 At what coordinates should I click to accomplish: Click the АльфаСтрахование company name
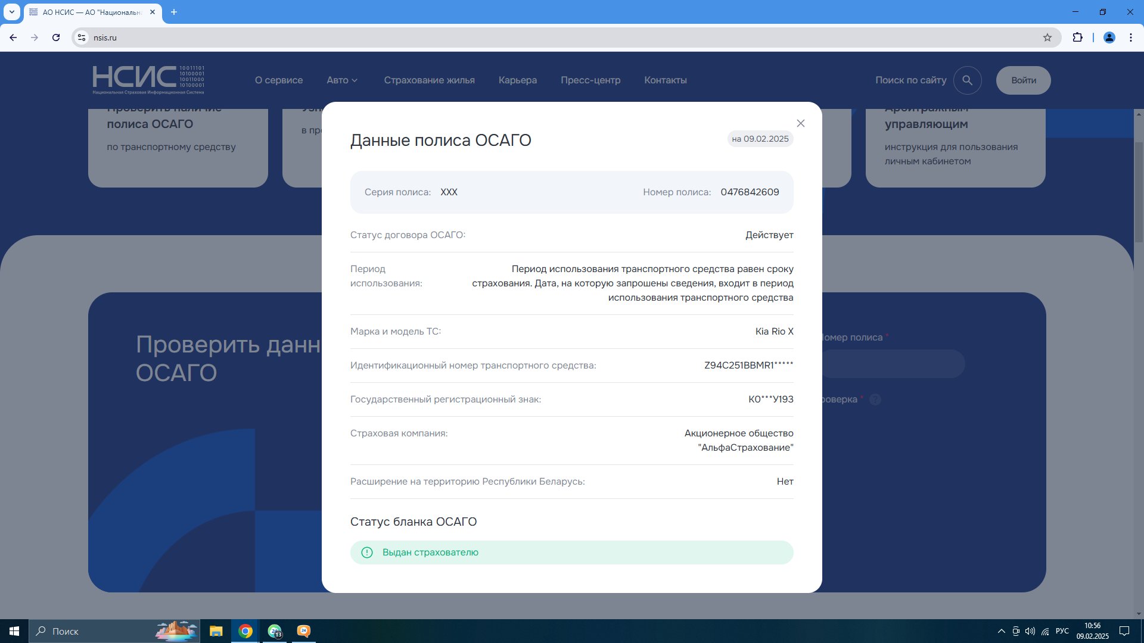(739, 440)
